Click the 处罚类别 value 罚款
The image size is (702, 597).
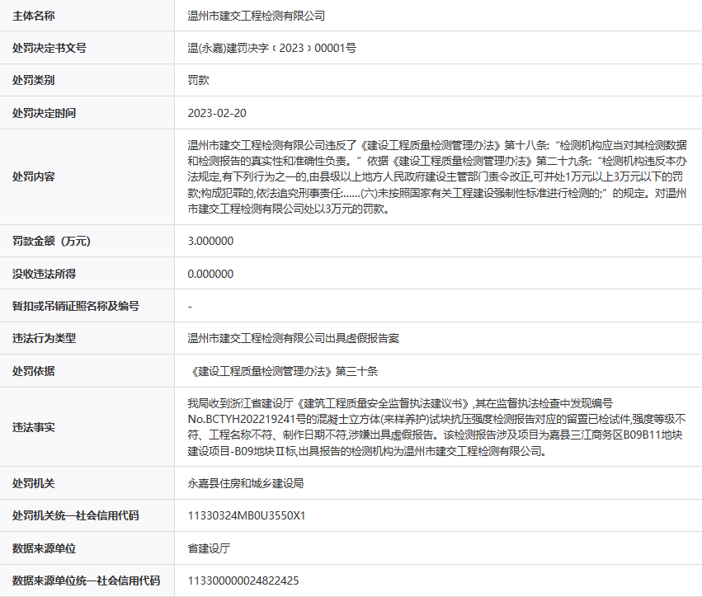[x=198, y=80]
